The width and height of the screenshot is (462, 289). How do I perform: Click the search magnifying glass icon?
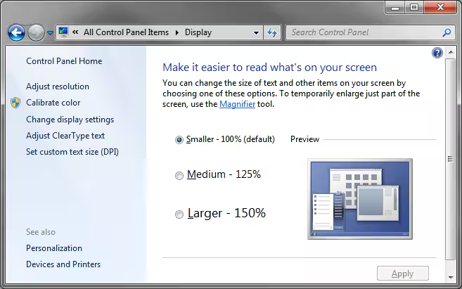pyautogui.click(x=447, y=32)
